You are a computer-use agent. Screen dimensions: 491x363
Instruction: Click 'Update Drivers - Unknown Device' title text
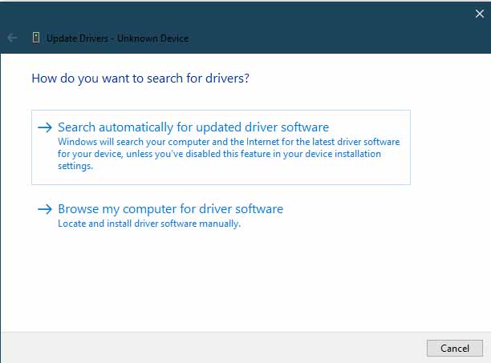pos(118,38)
